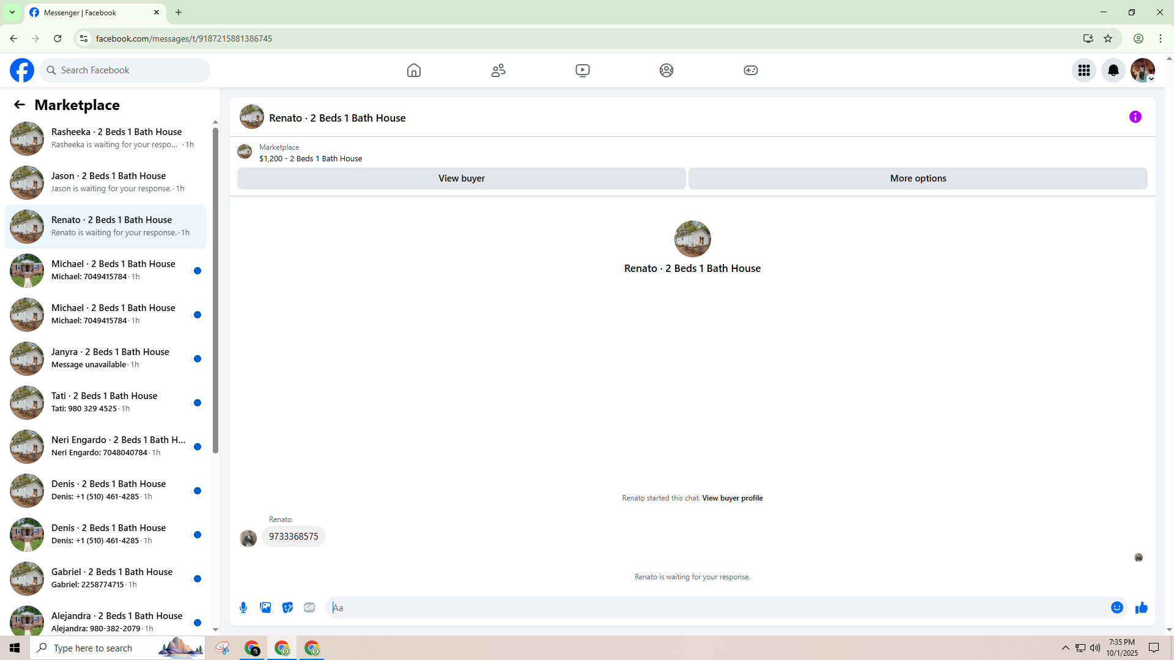Open the volume control in system tray

pos(1095,648)
